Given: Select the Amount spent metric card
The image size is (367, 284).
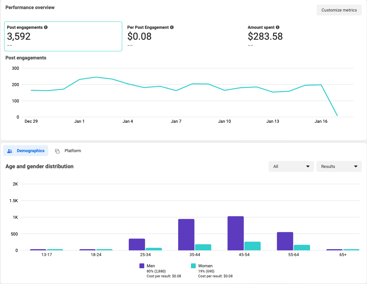Looking at the screenshot, I should pos(303,36).
